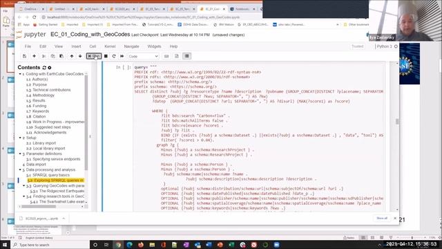Open Windows Start menu
The image size is (442, 249).
coord(5,245)
